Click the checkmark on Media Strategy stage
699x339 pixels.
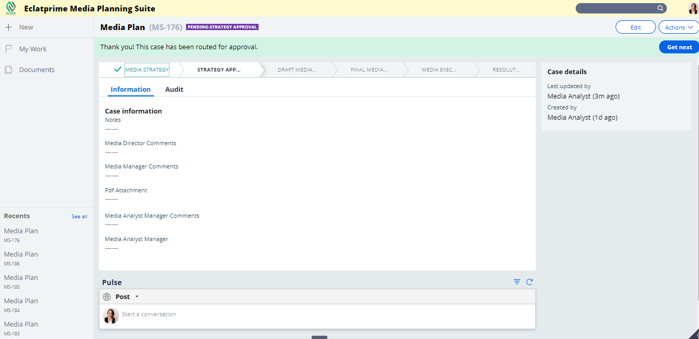coord(118,69)
